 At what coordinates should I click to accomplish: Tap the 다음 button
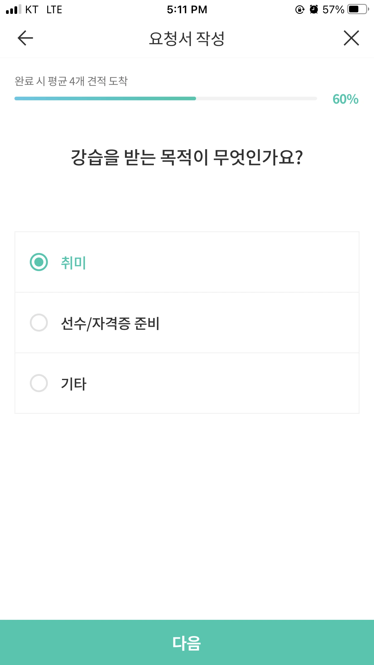(187, 642)
